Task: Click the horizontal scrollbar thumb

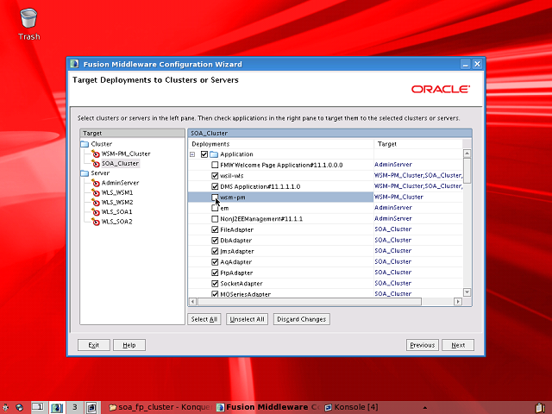Action: pos(309,301)
